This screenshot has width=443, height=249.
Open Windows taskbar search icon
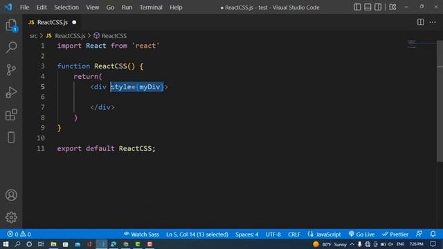[x=17, y=244]
